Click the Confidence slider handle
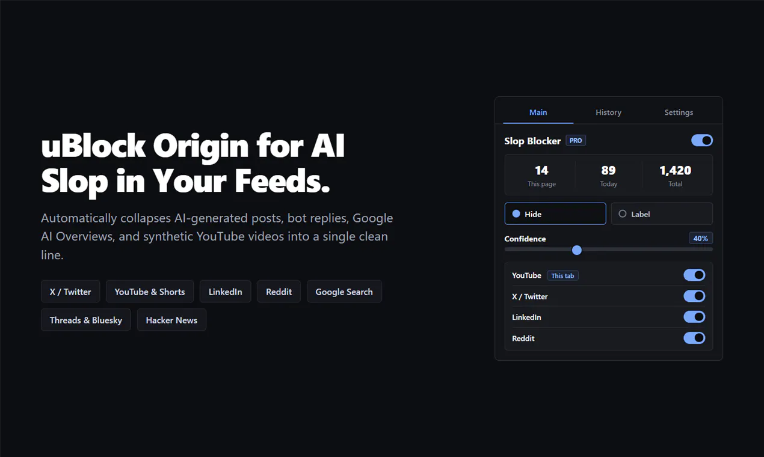Viewport: 764px width, 457px height. click(577, 250)
